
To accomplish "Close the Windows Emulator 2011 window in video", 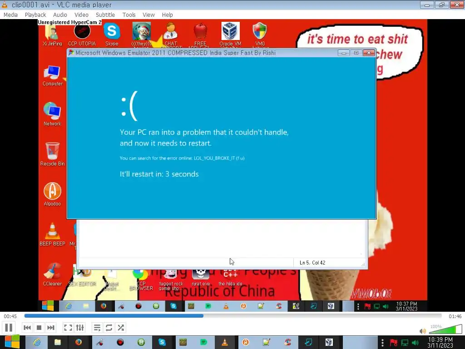I will coord(369,53).
